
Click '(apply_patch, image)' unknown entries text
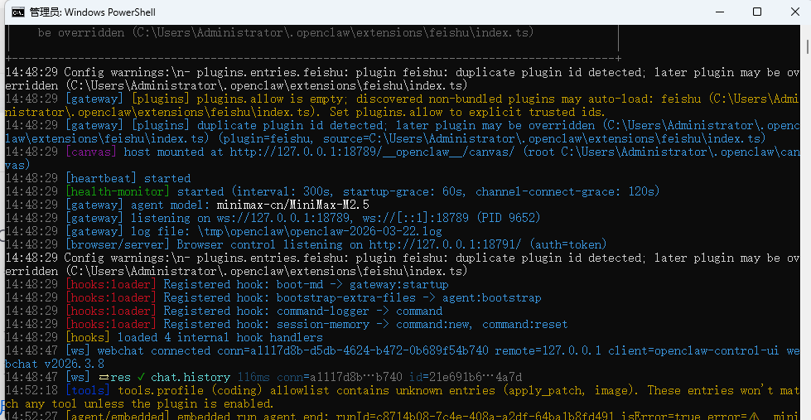tap(571, 390)
